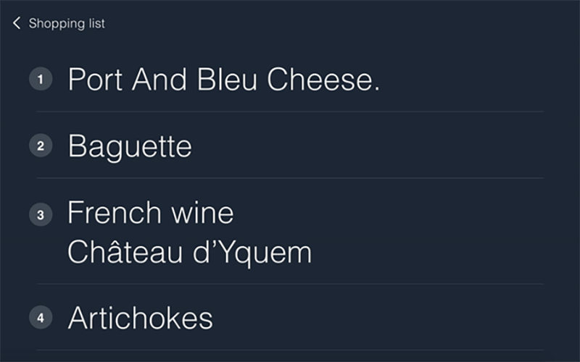This screenshot has width=580, height=362.
Task: Click the divider line under Port And Bleu Cheese
Action: [x=290, y=111]
